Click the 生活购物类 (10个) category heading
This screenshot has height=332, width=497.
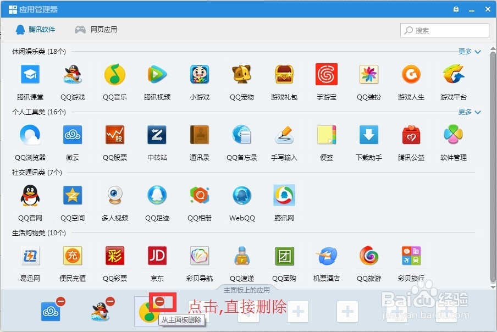(38, 233)
